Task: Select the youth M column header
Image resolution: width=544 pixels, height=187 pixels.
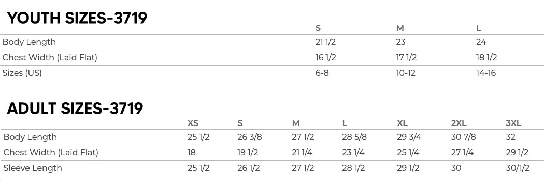Action: [x=400, y=28]
